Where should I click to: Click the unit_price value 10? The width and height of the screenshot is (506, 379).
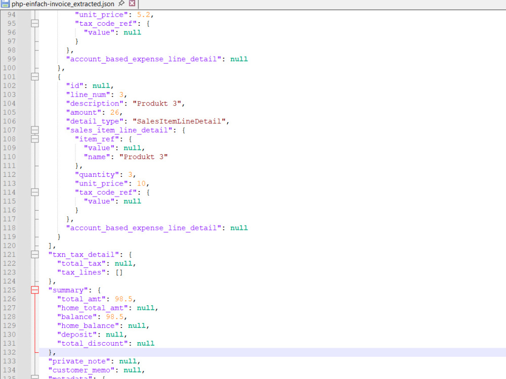tap(141, 184)
